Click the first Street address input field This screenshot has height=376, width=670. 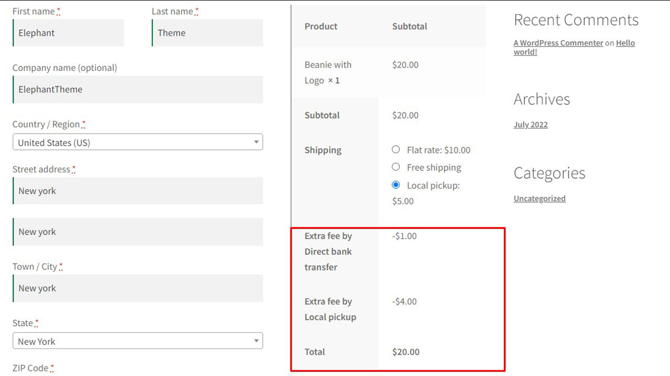coord(138,191)
